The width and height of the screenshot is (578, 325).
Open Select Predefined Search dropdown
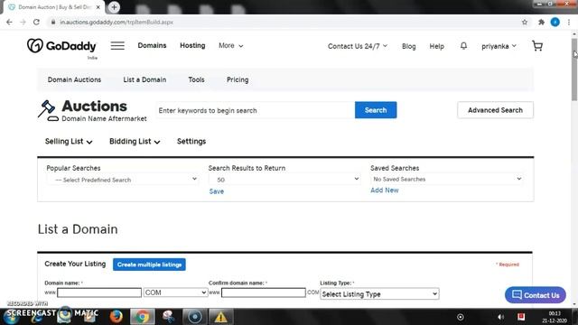click(123, 180)
